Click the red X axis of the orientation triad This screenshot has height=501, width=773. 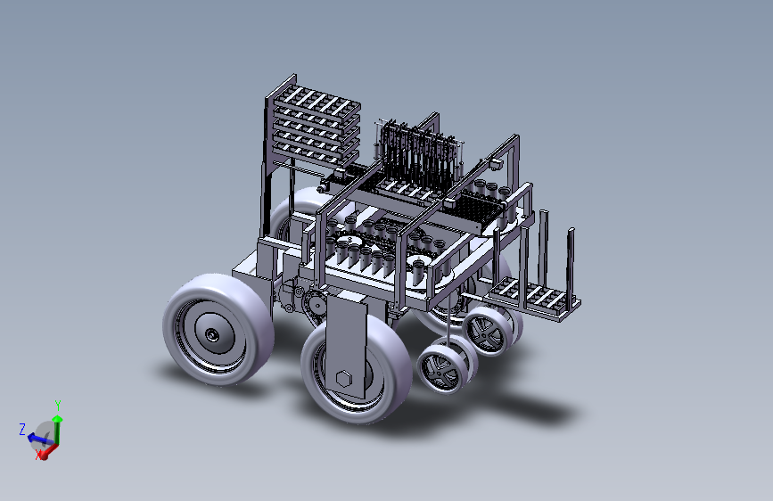point(48,452)
